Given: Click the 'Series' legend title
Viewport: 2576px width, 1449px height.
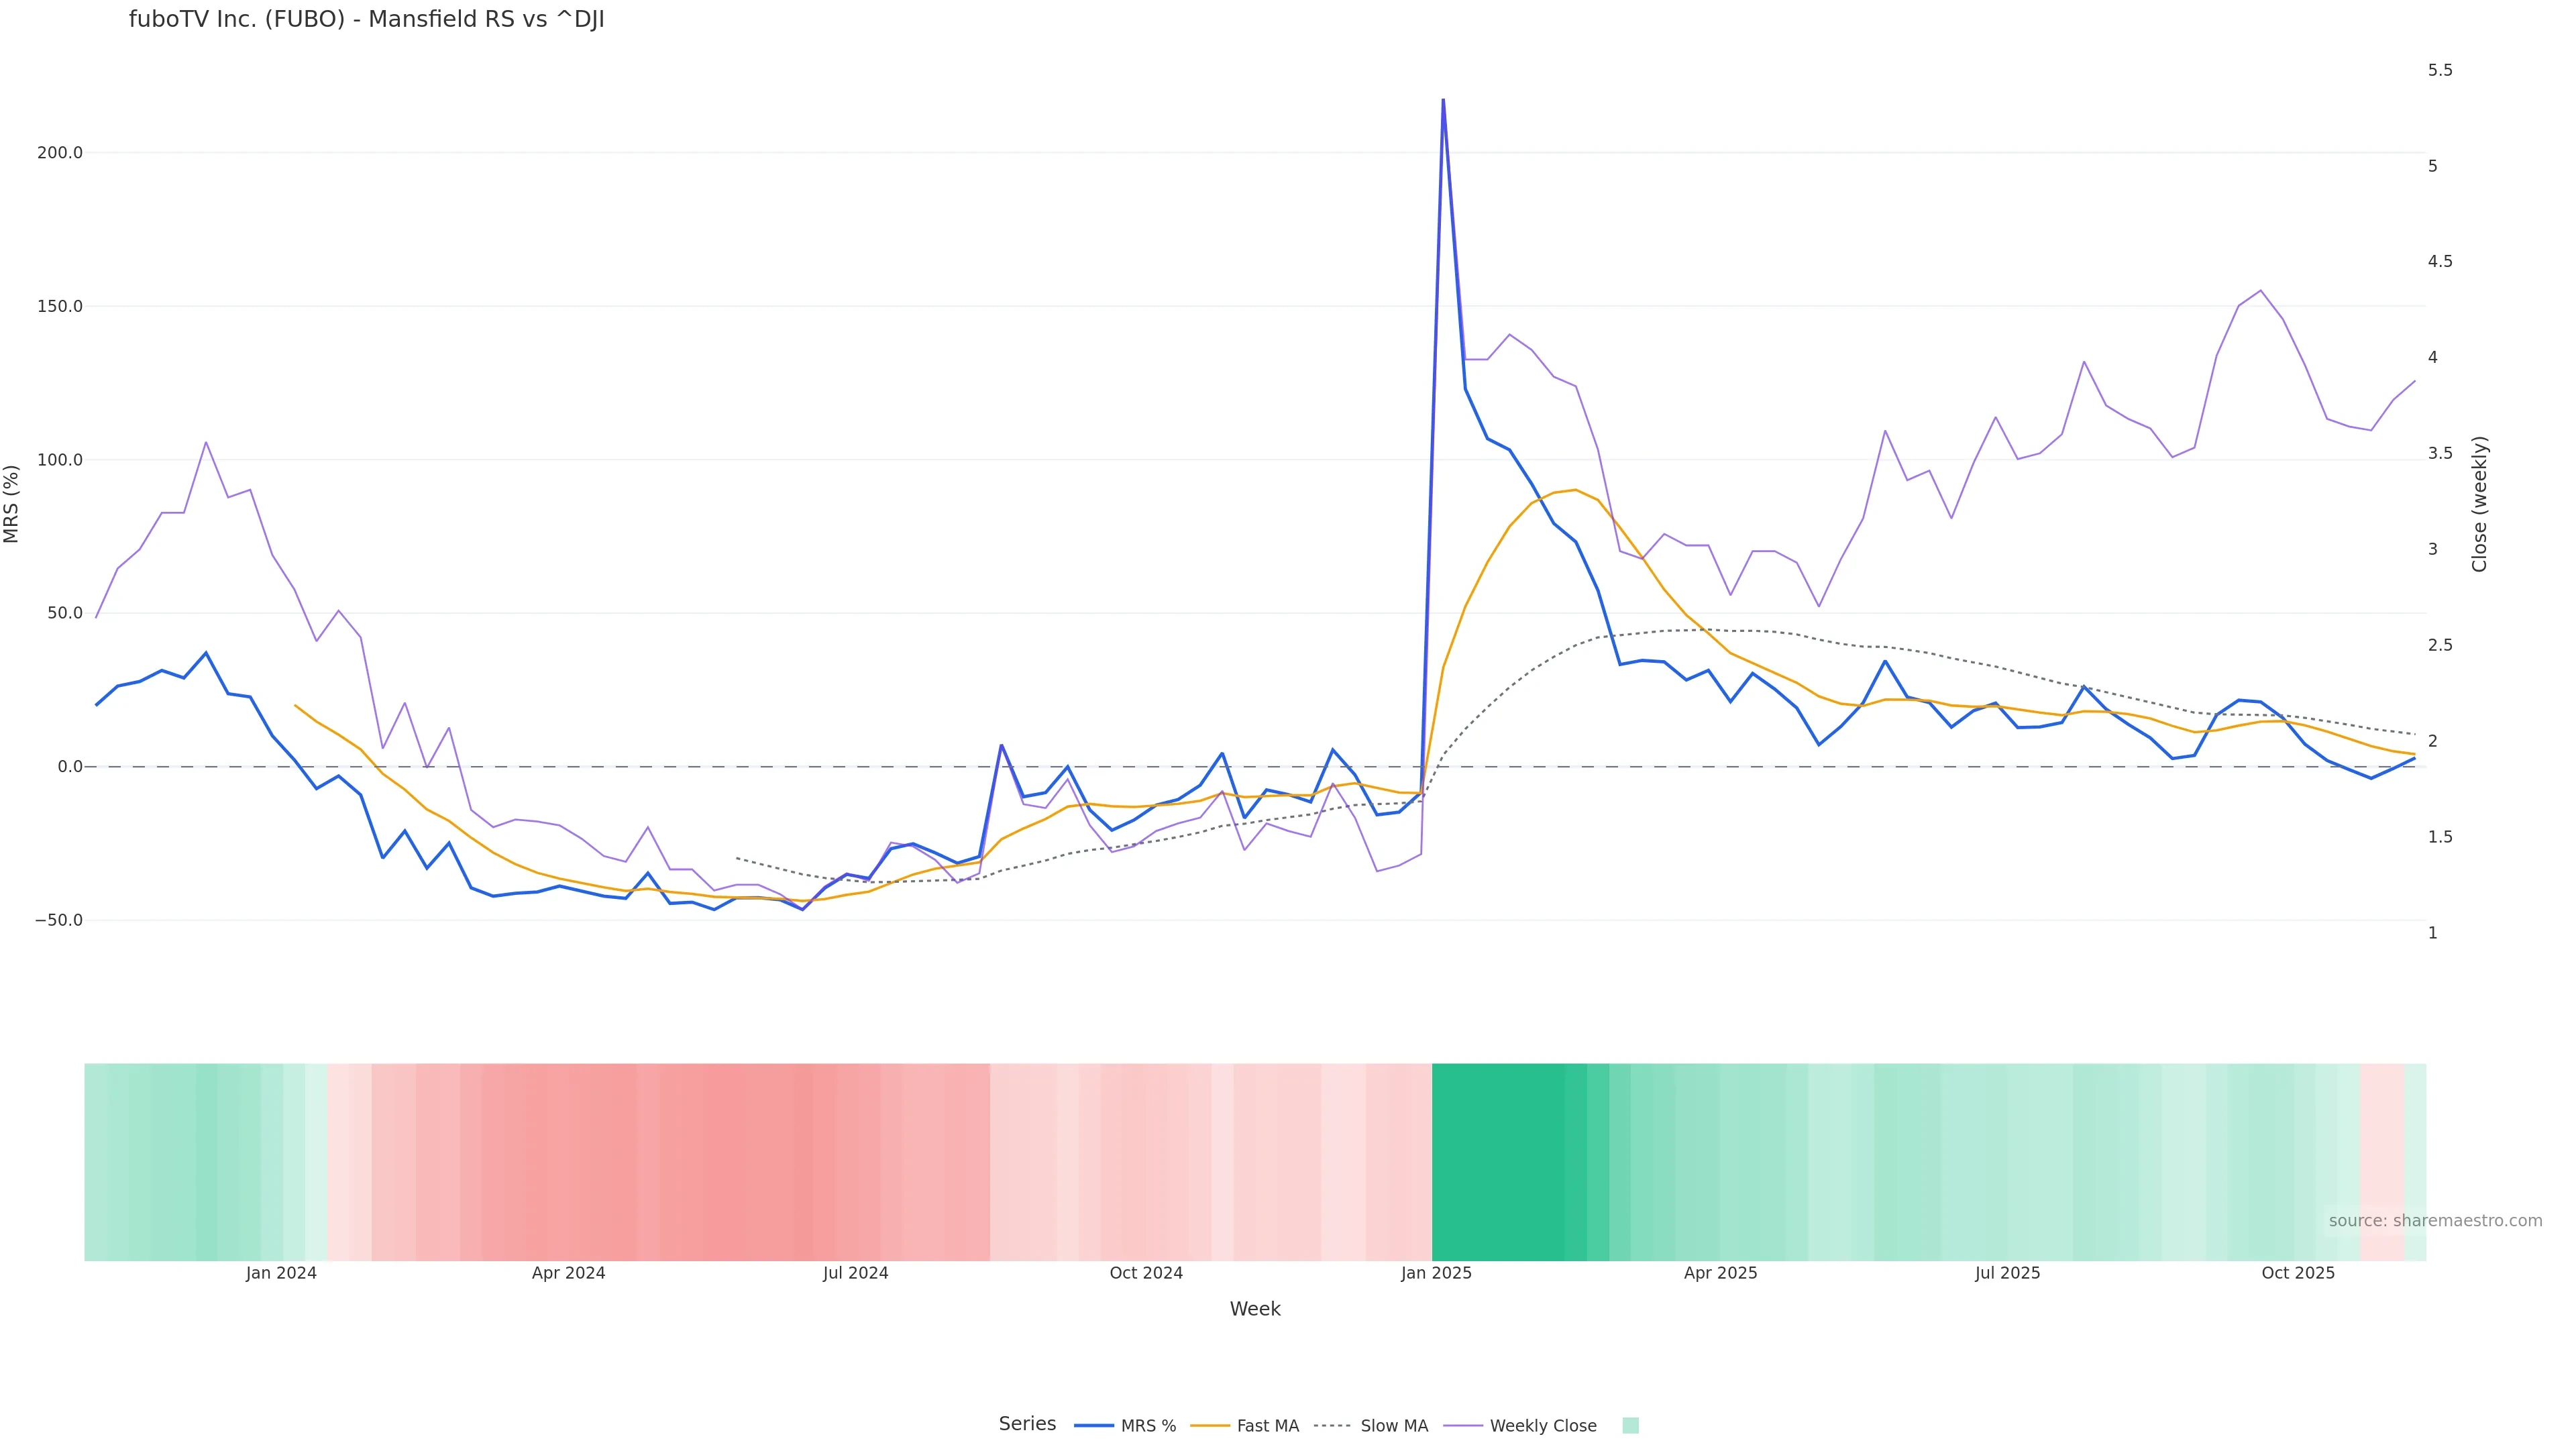Looking at the screenshot, I should 1027,1424.
